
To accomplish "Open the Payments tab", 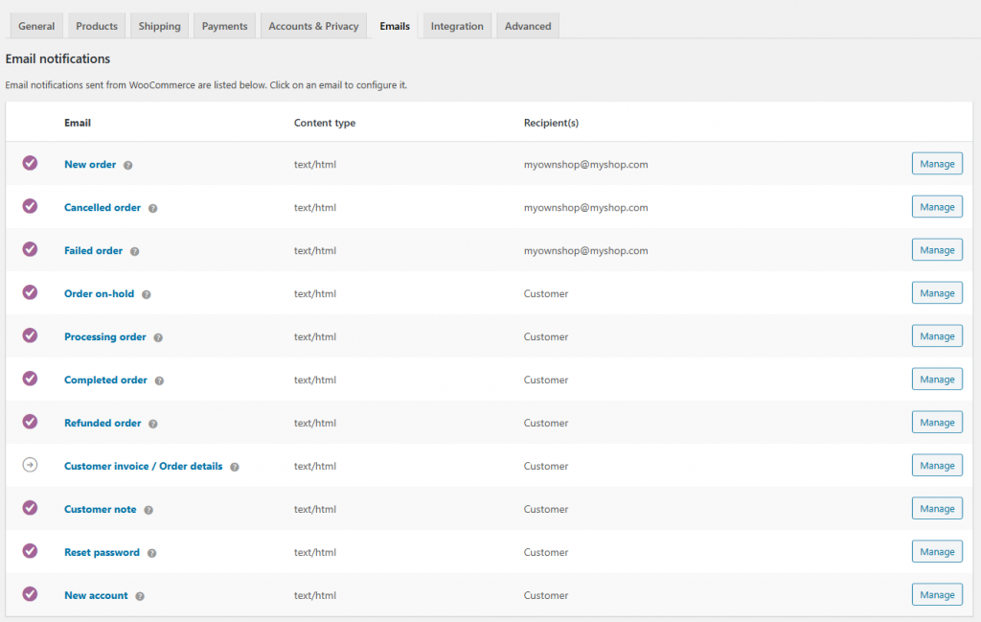I will [x=224, y=26].
